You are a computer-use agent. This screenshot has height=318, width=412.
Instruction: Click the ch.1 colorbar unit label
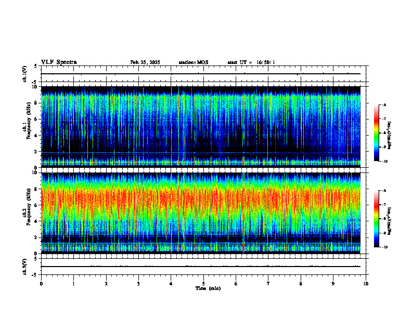click(x=390, y=135)
